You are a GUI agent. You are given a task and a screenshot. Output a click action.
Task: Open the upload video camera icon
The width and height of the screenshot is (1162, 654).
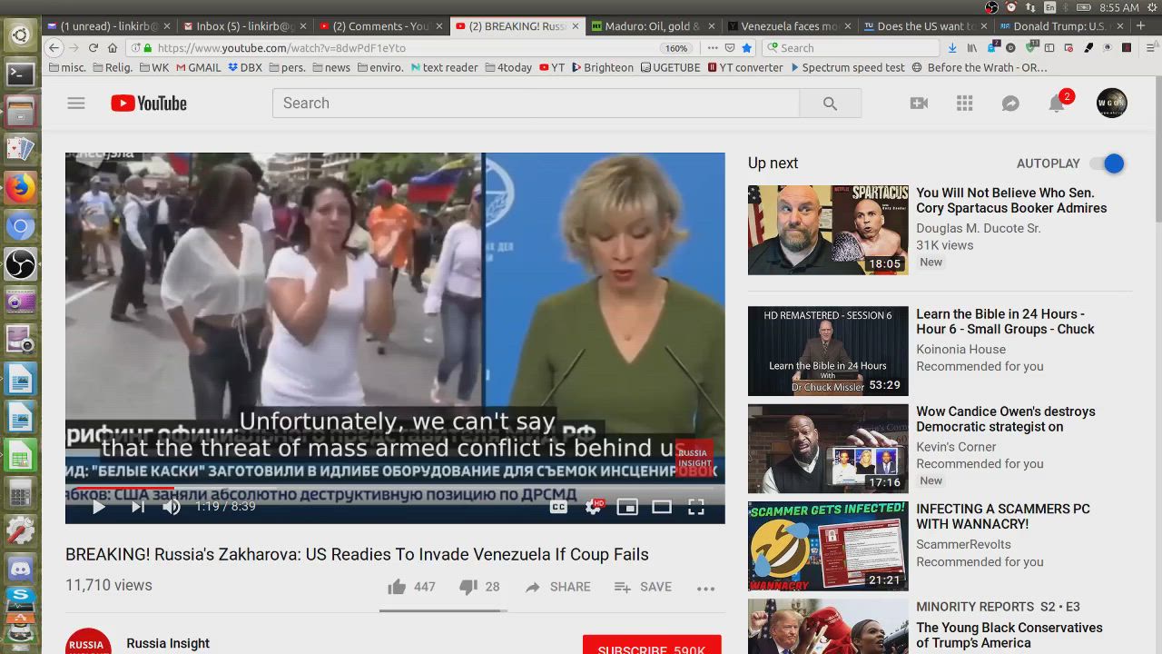(919, 104)
